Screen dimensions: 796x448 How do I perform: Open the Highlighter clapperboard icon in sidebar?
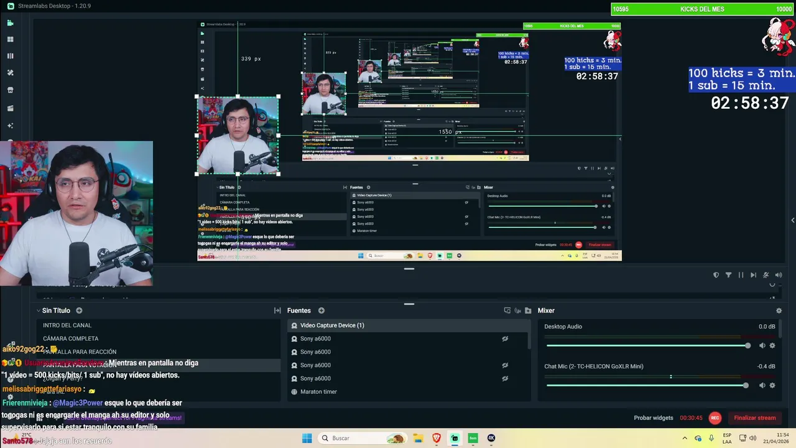click(10, 108)
